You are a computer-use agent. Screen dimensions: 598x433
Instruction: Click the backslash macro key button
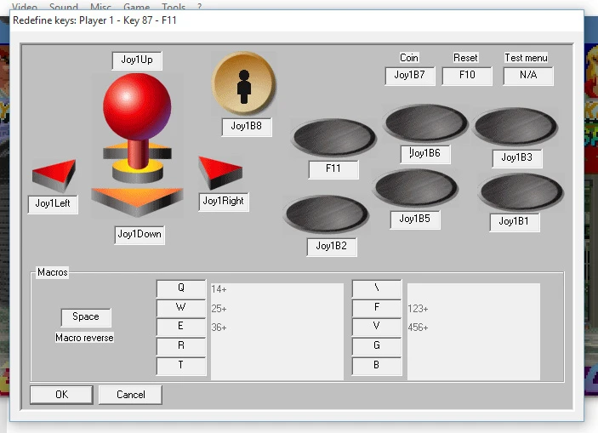(x=377, y=288)
